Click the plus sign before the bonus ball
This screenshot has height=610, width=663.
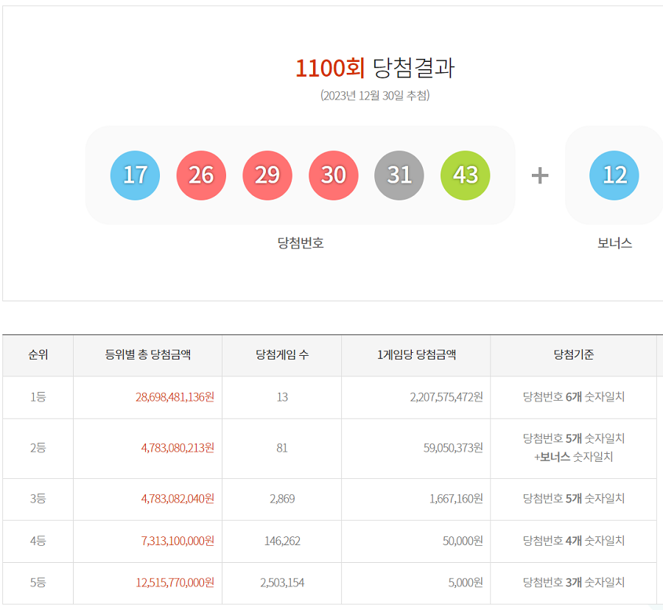click(540, 175)
